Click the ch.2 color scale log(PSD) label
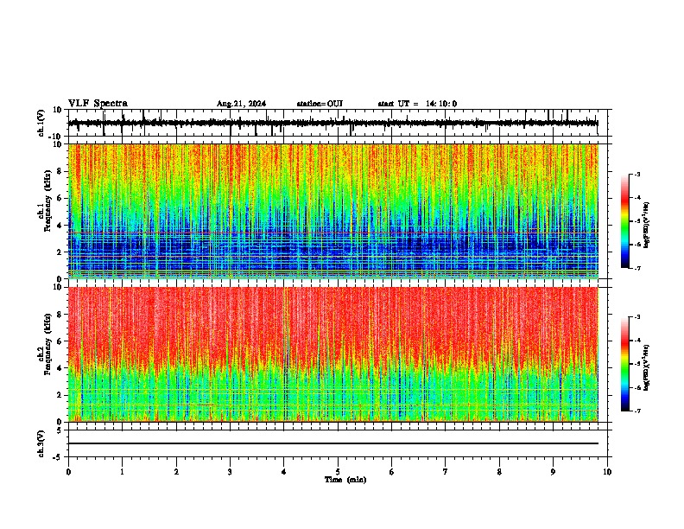This screenshot has height=529, width=684. [647, 367]
